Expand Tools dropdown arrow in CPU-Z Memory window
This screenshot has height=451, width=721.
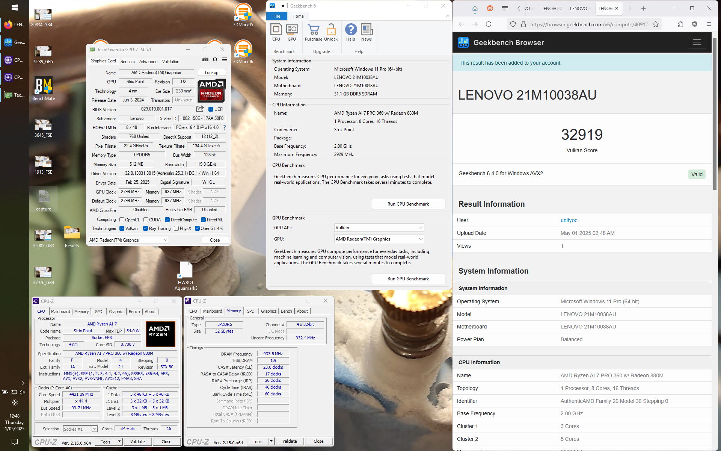coord(272,441)
